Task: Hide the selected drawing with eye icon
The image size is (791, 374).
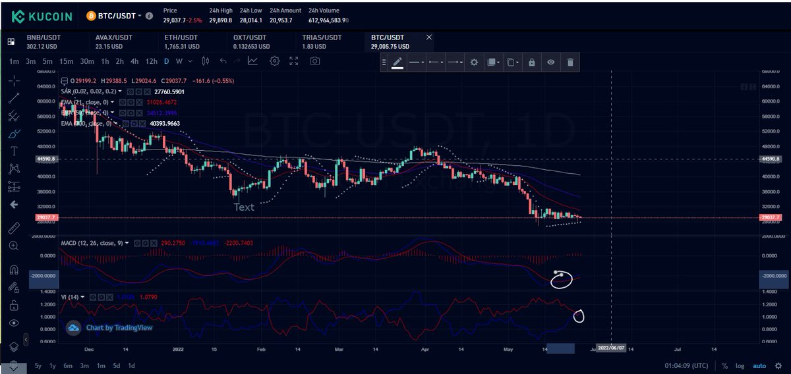Action: tap(551, 63)
